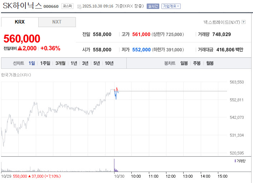Click the 10/29 close 558,000 summary text
The image size is (253, 183).
pos(37,176)
